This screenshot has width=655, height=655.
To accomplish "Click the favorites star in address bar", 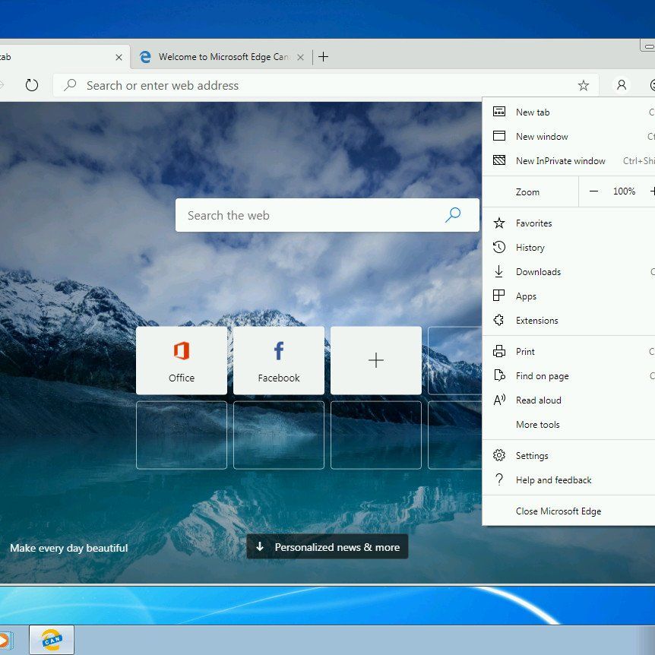I will 583,86.
